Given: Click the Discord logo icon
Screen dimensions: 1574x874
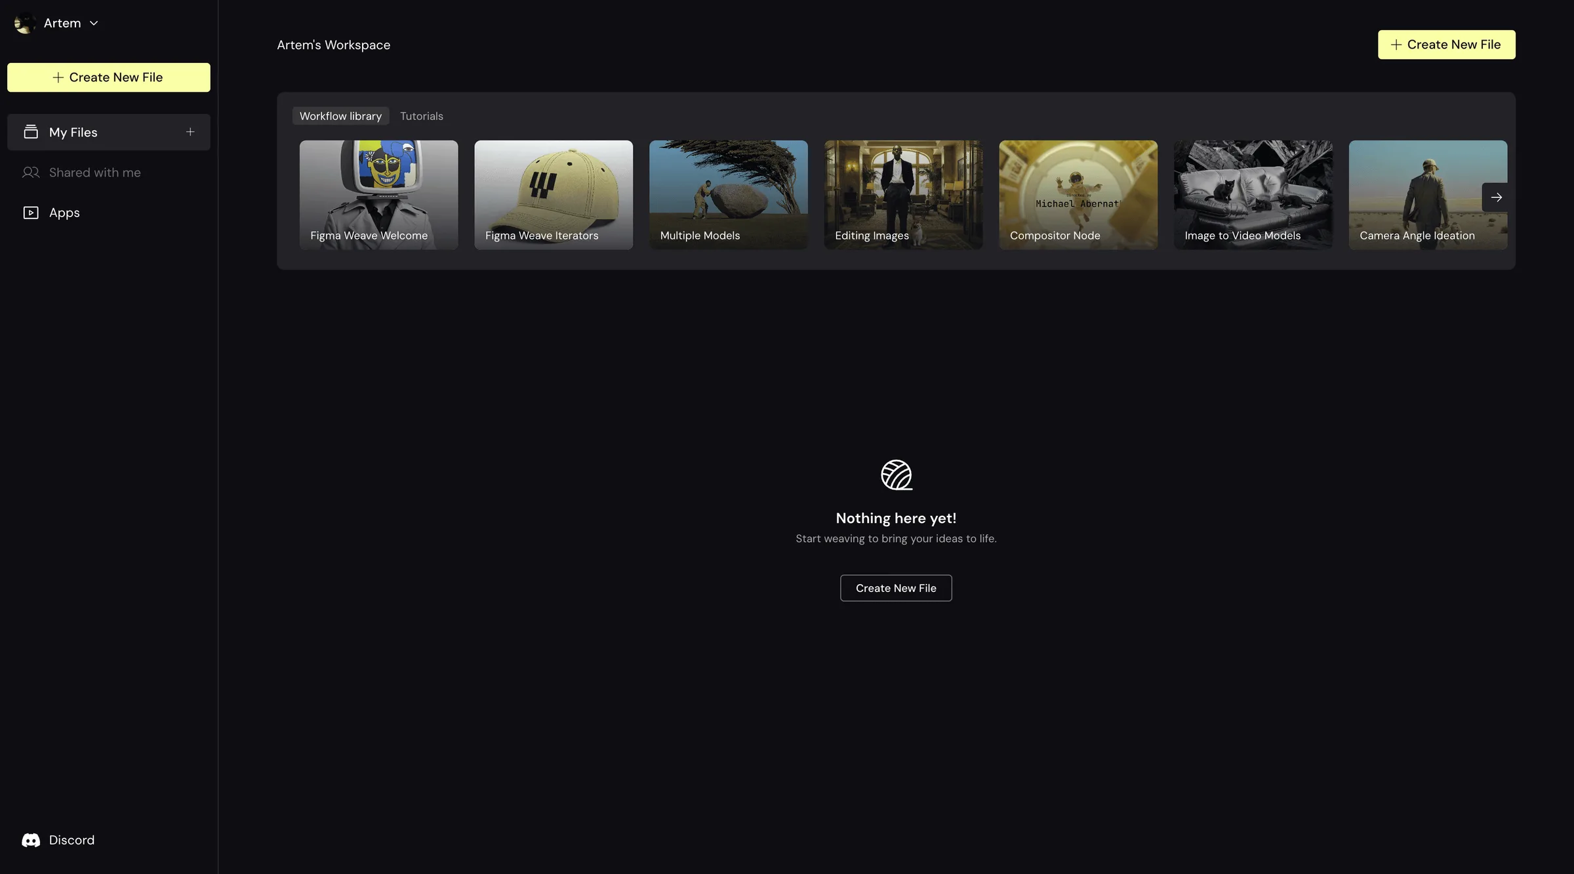Looking at the screenshot, I should tap(31, 841).
